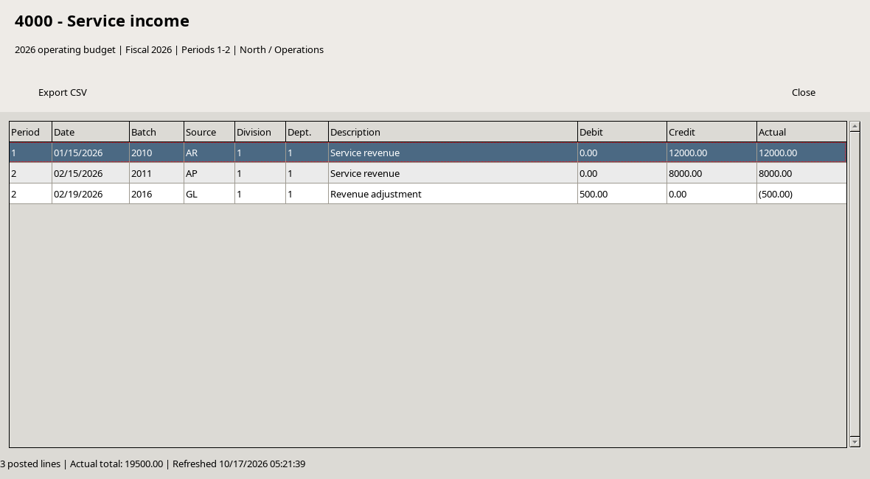Click batch number 2016
This screenshot has height=479, width=870.
coord(156,194)
